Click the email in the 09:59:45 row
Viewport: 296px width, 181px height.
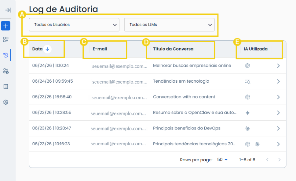120,82
